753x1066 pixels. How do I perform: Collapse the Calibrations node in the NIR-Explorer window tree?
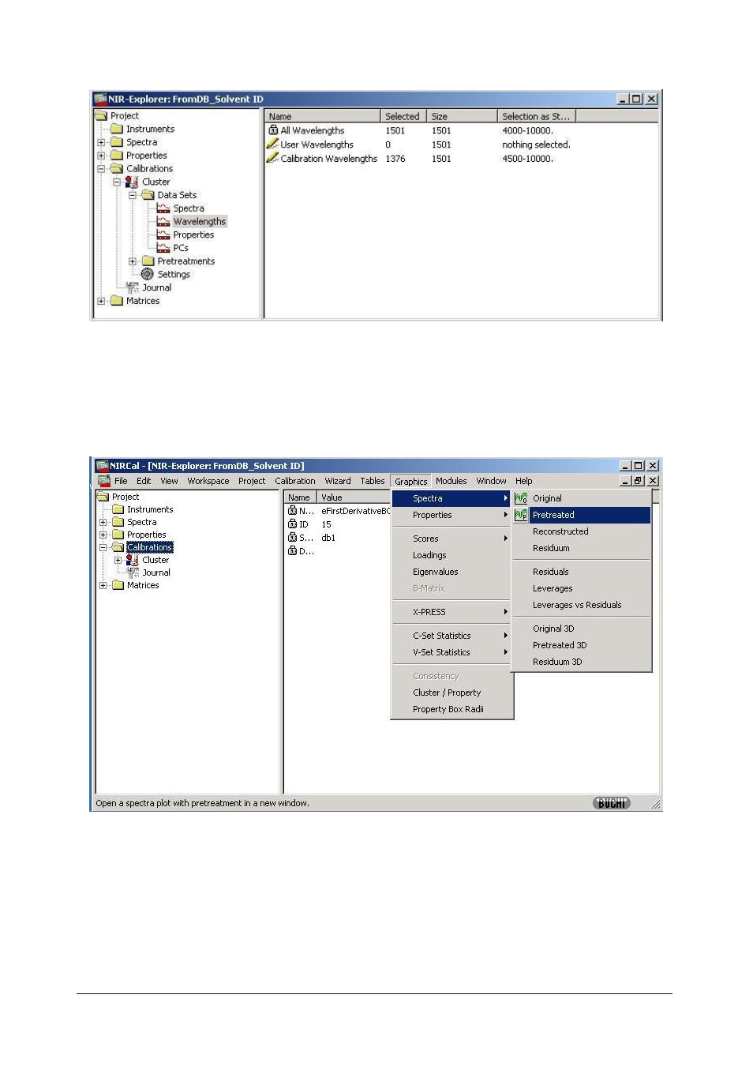pos(101,169)
